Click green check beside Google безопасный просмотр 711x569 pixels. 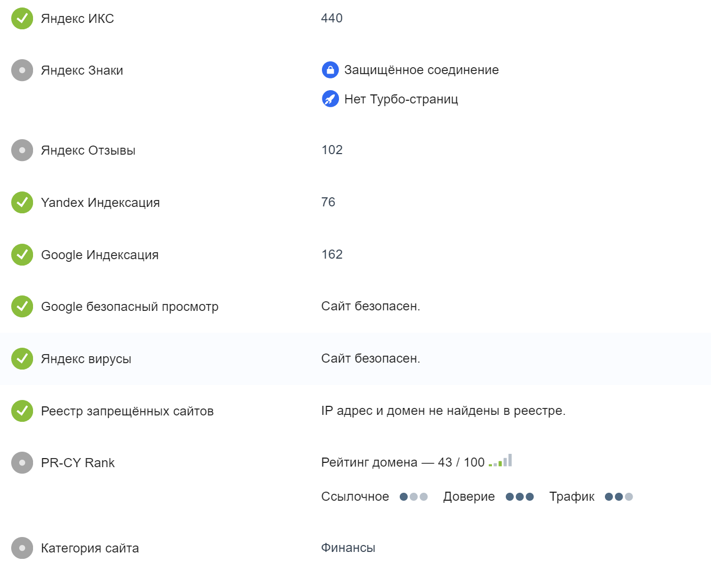[22, 307]
